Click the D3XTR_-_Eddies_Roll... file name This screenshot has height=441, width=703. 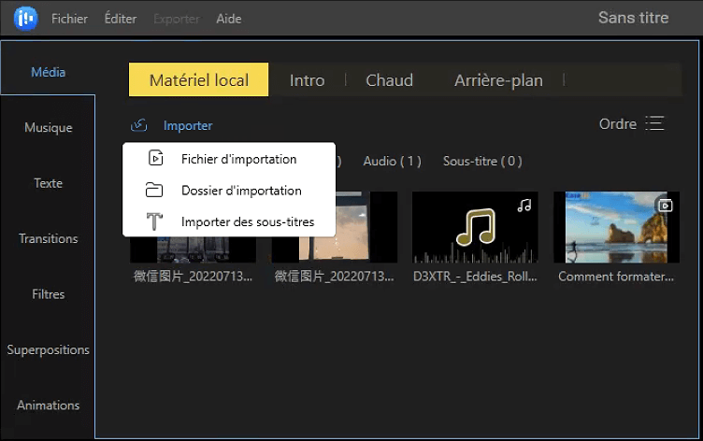click(475, 277)
